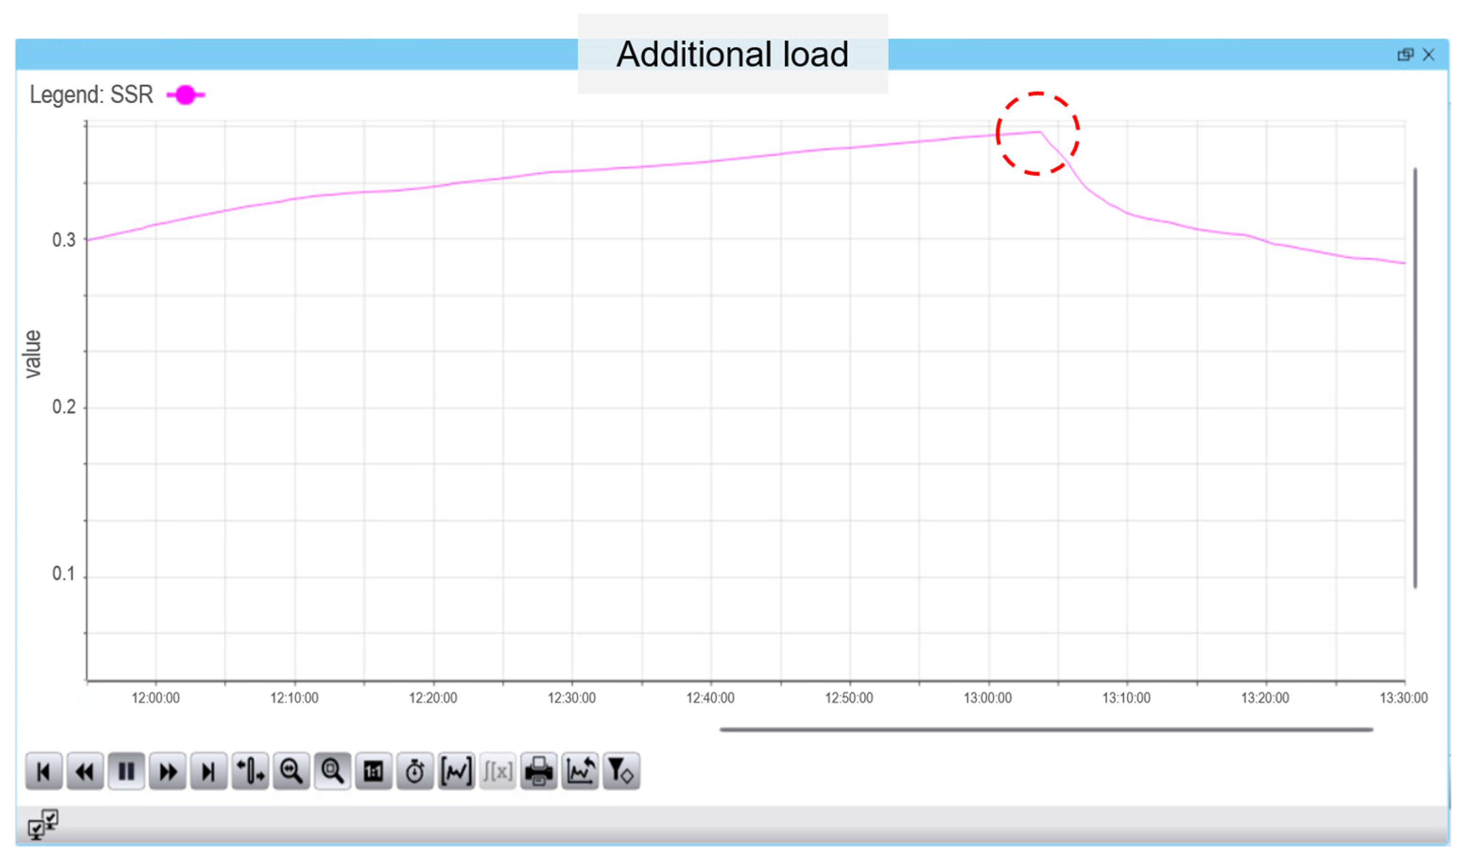Open the filter funnel icon
Viewport: 1462px width, 864px height.
tap(621, 772)
